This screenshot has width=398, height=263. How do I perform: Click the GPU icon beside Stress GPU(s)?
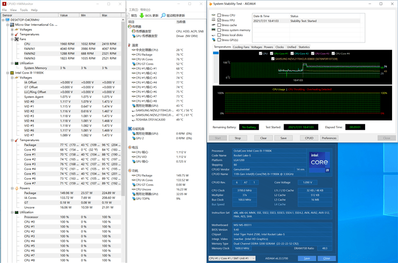[x=213, y=40]
